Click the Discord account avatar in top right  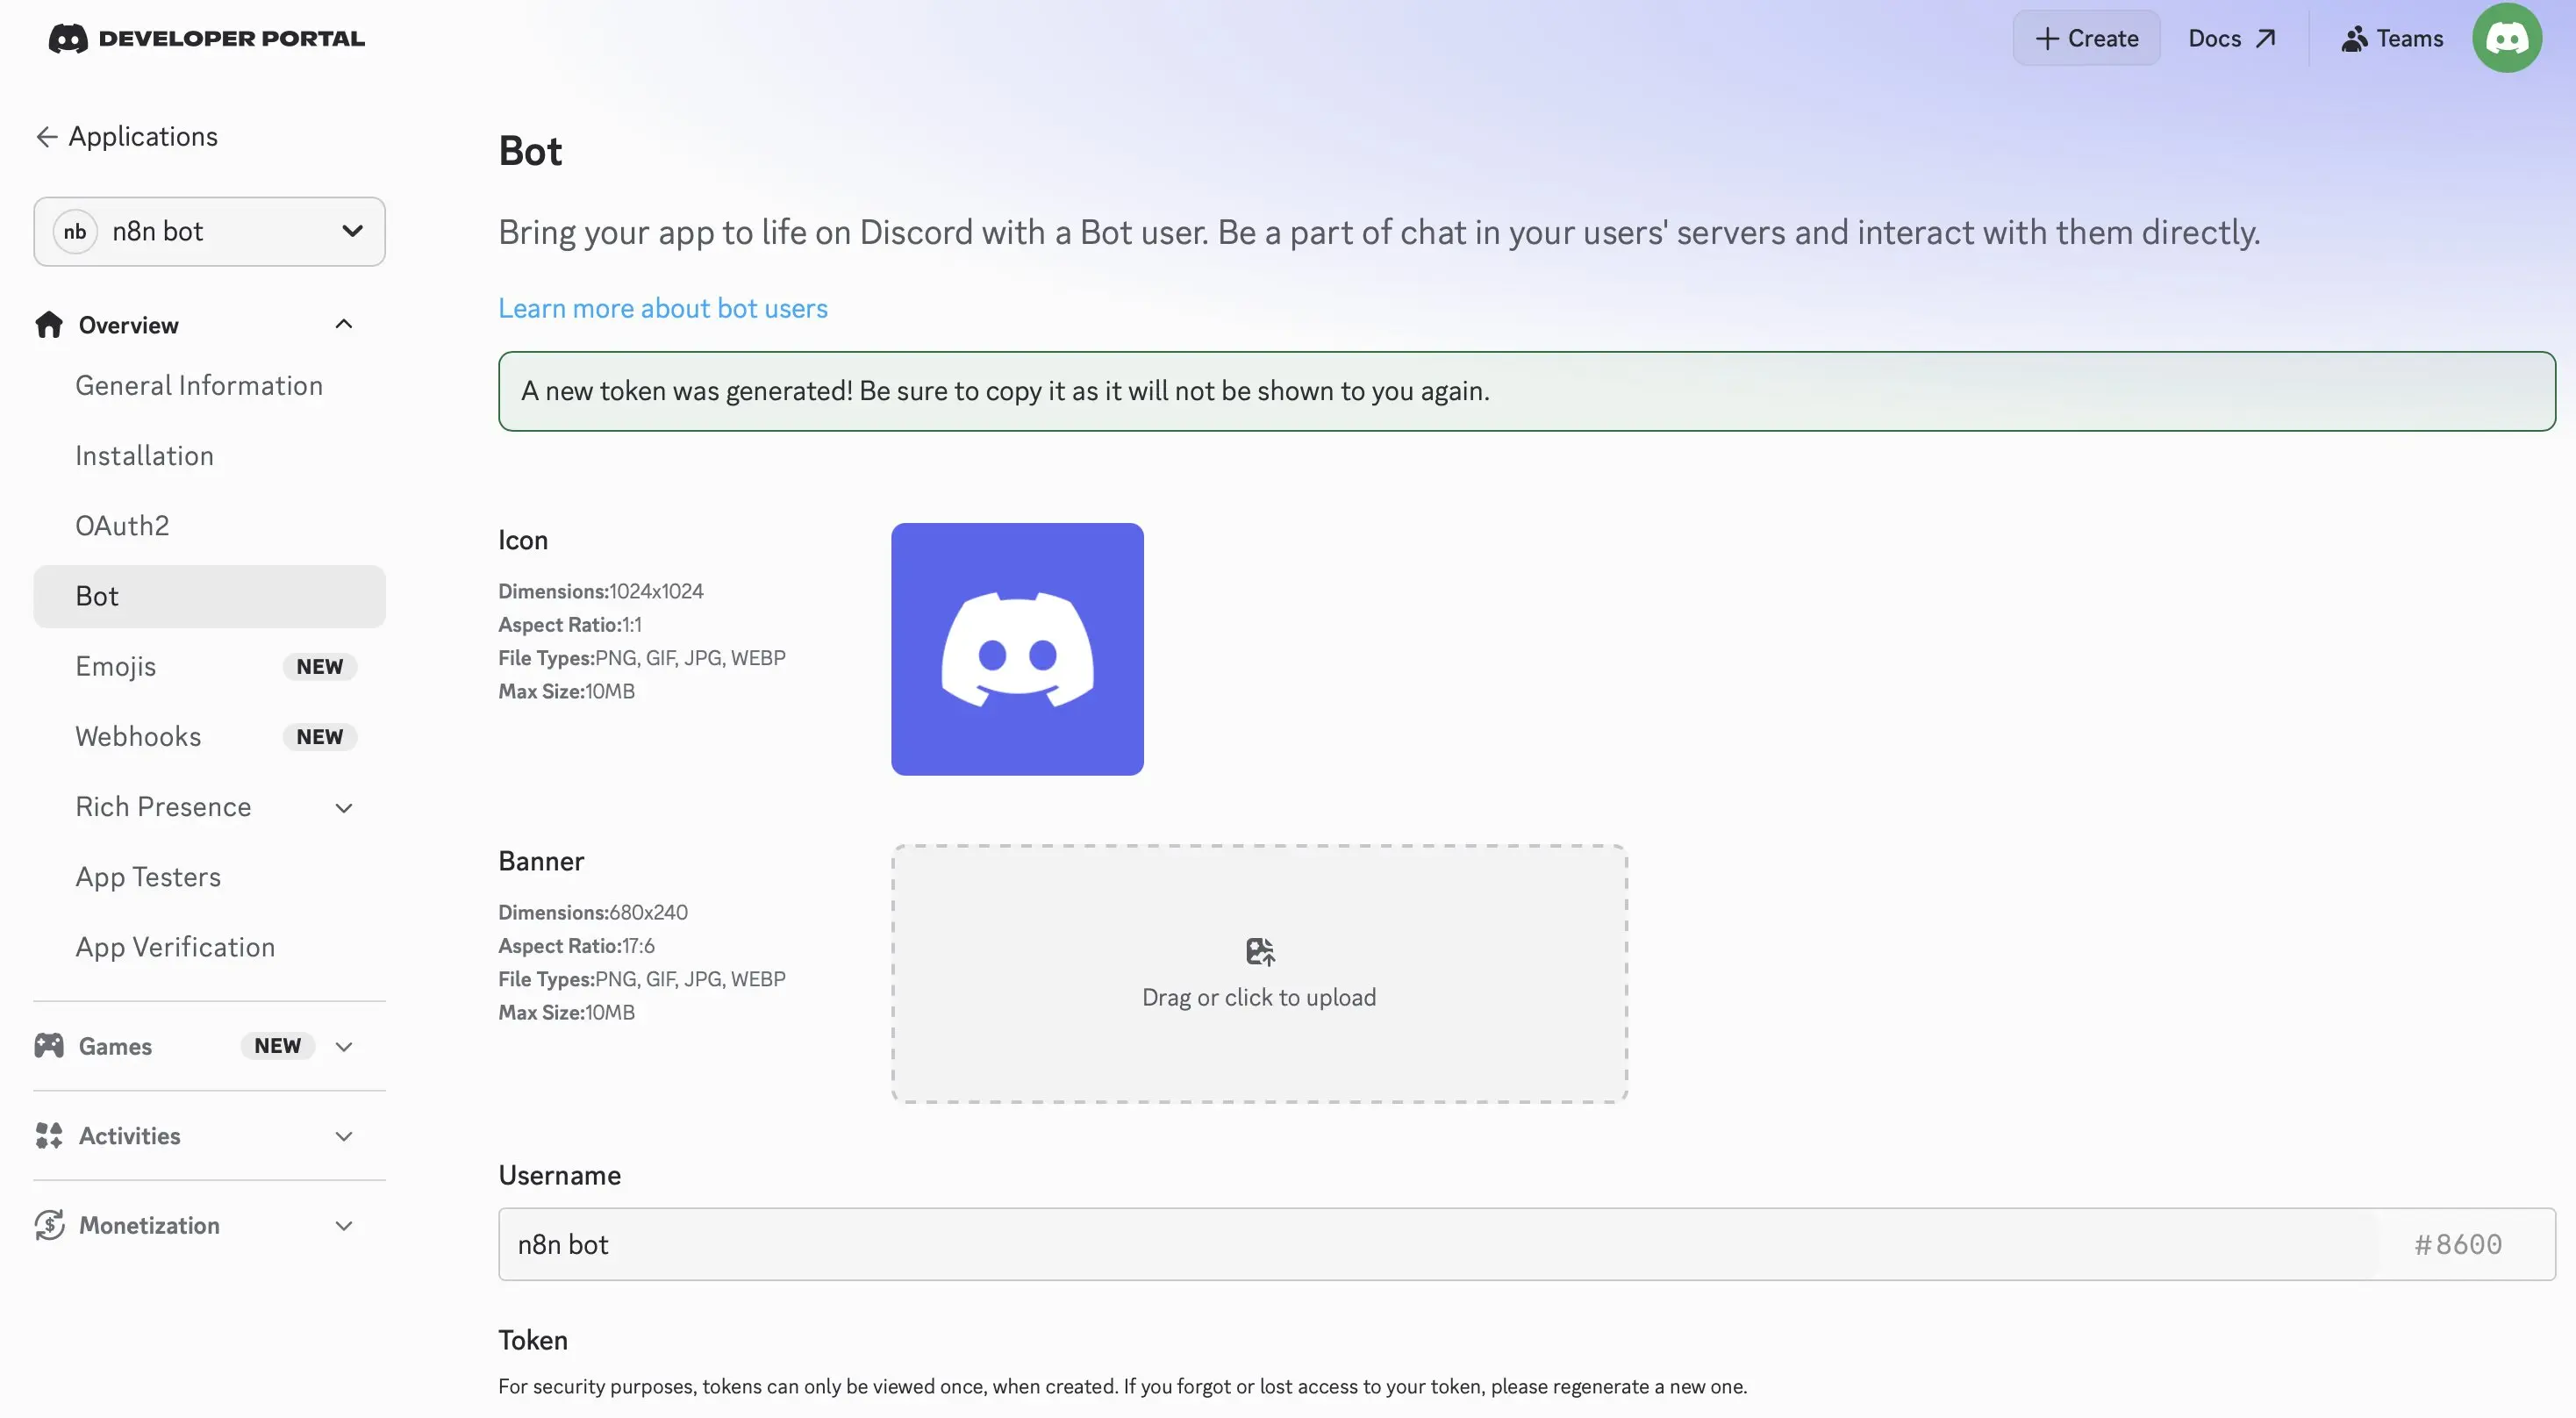point(2508,37)
